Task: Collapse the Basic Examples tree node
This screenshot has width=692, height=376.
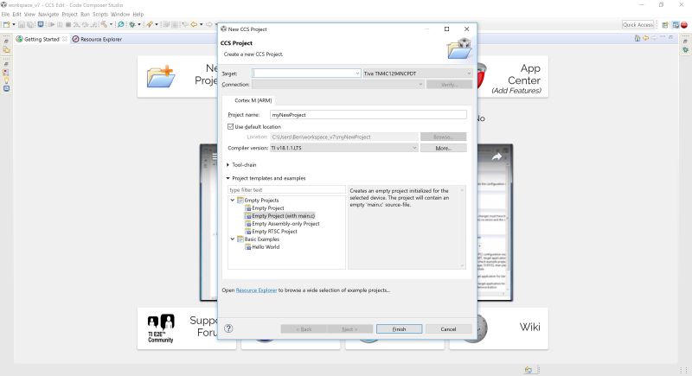Action: pyautogui.click(x=233, y=239)
